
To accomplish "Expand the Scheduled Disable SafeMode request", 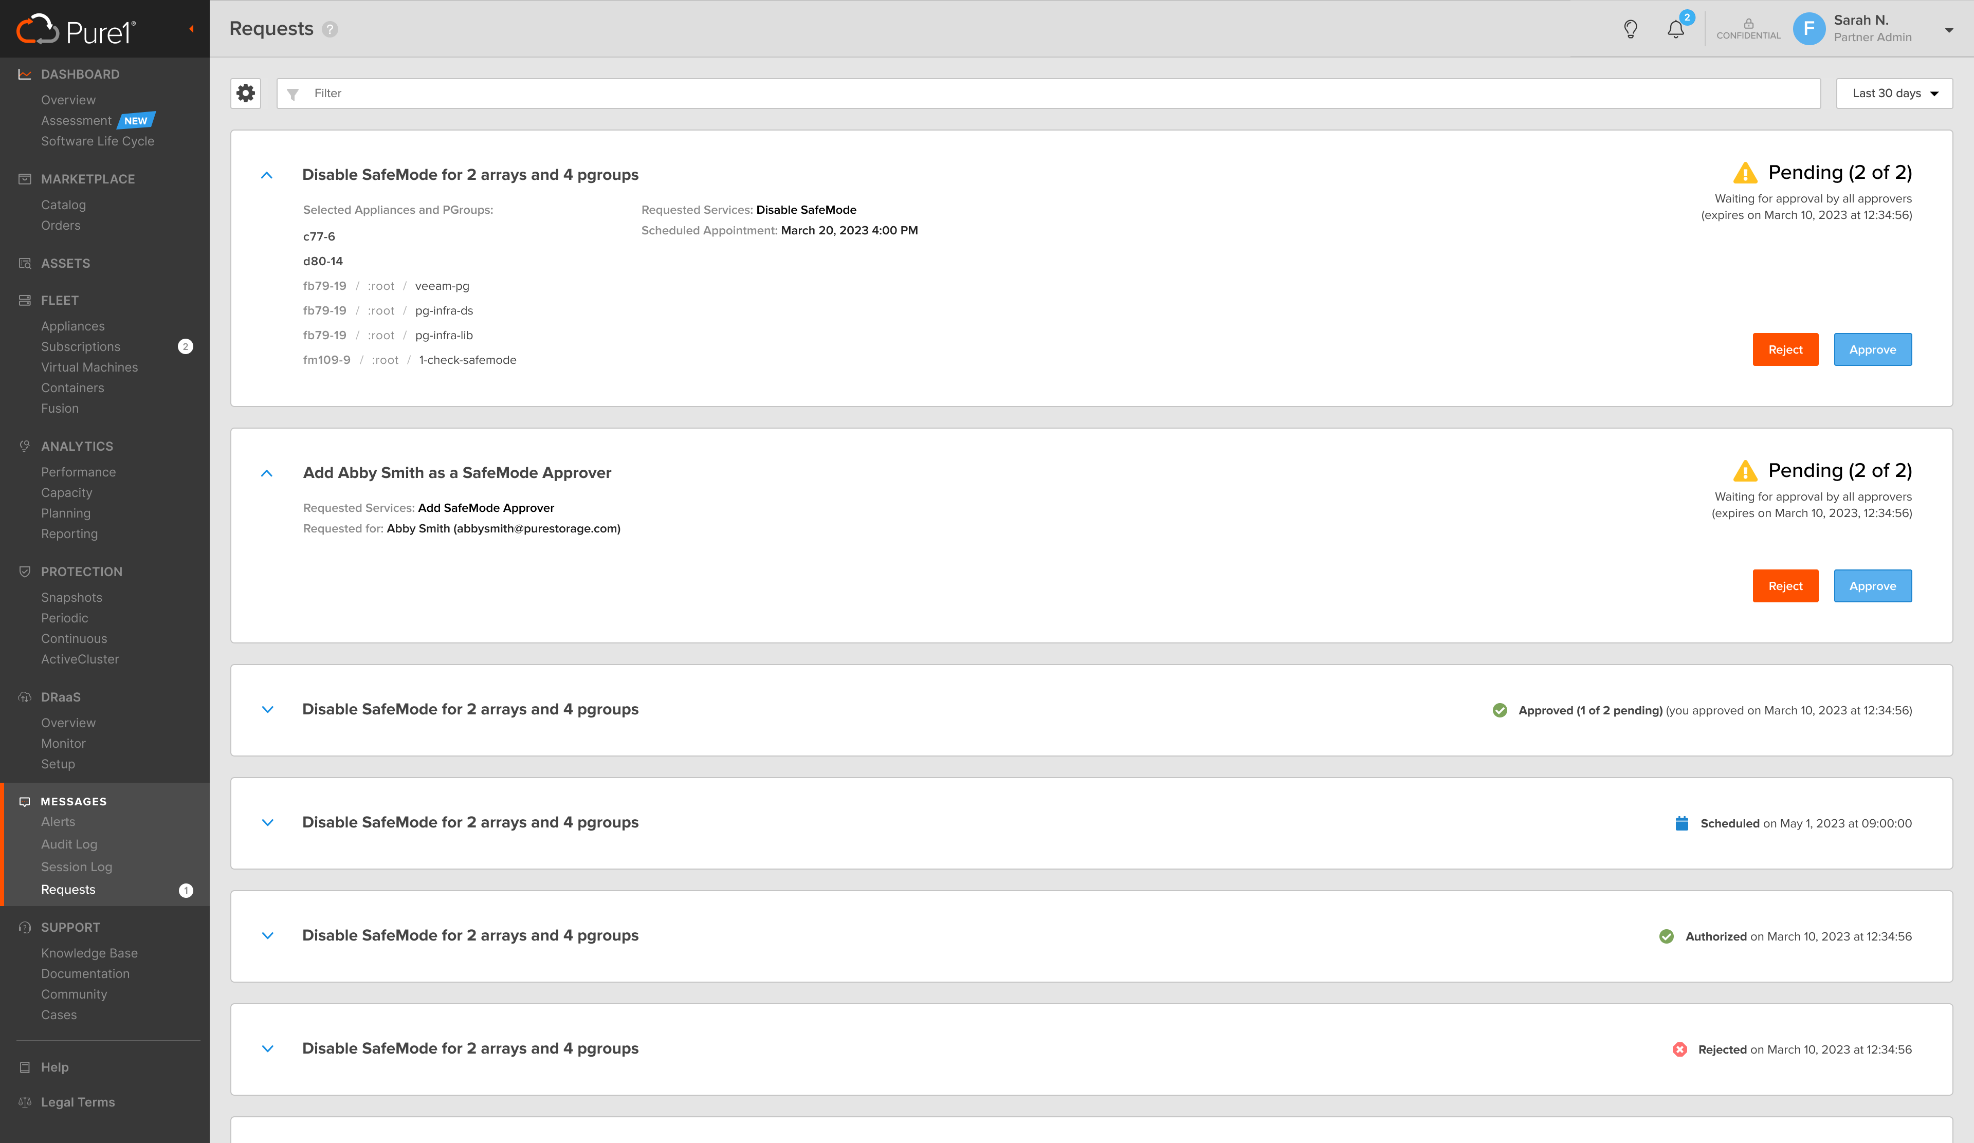I will coord(267,823).
